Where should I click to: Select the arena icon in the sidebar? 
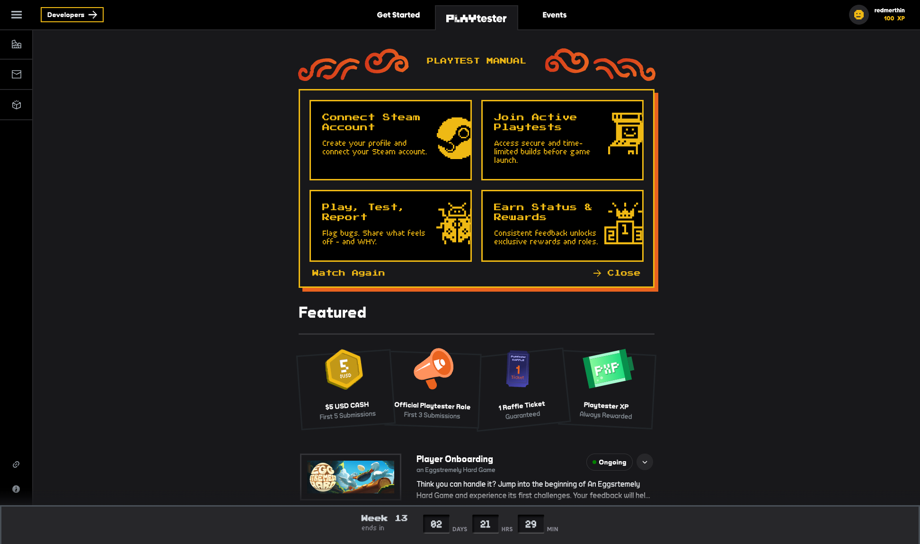tap(16, 44)
